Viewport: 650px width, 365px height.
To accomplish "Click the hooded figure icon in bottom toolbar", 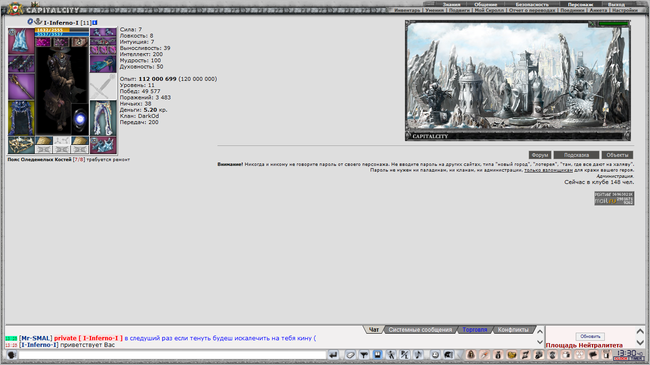I will tap(471, 355).
